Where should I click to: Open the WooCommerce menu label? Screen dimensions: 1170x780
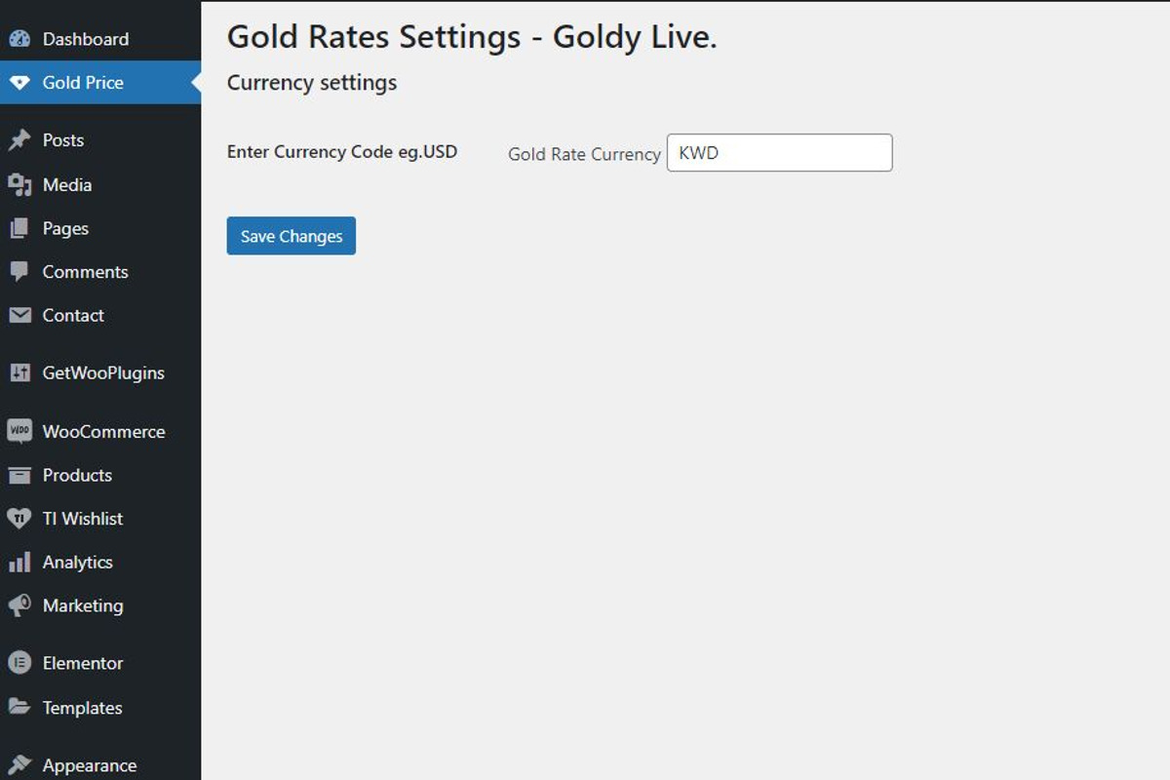point(104,431)
